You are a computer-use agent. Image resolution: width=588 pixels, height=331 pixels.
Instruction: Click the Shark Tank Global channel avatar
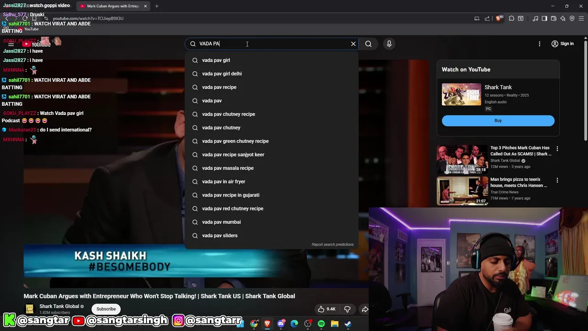pyautogui.click(x=29, y=309)
